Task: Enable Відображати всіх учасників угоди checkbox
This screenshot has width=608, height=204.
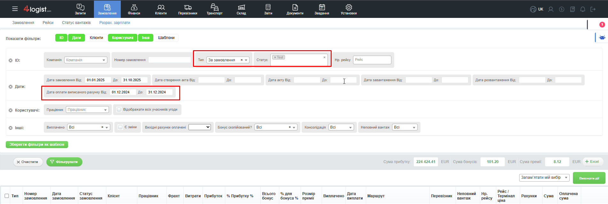Action: [x=119, y=110]
